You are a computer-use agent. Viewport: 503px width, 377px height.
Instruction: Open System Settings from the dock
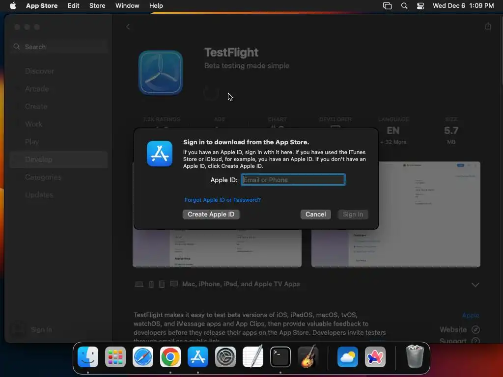coord(225,357)
